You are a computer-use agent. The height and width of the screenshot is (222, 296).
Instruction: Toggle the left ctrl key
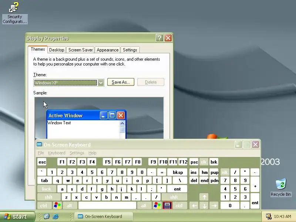coord(44,205)
